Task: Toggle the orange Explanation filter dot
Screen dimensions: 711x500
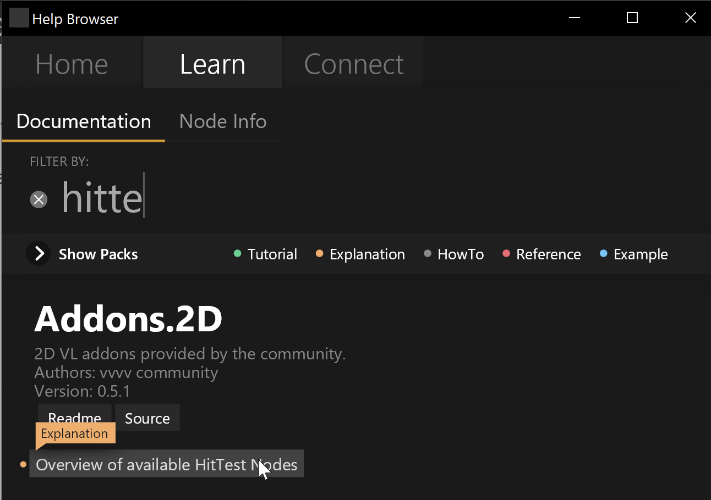Action: click(x=319, y=254)
